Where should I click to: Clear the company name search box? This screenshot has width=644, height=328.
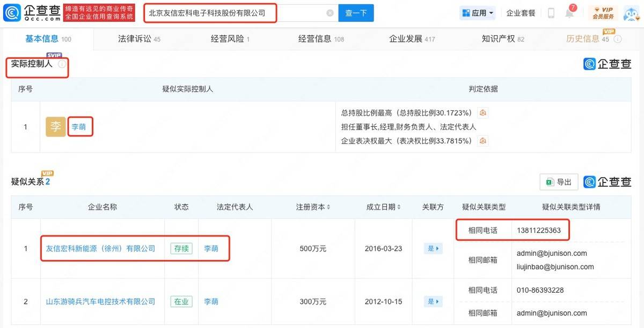(330, 13)
